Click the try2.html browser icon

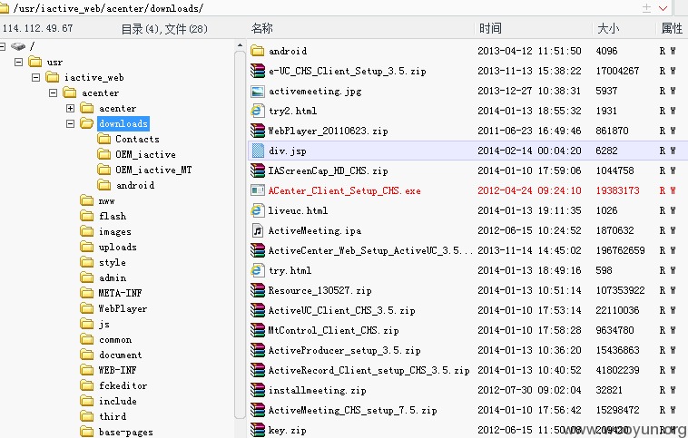[x=257, y=111]
